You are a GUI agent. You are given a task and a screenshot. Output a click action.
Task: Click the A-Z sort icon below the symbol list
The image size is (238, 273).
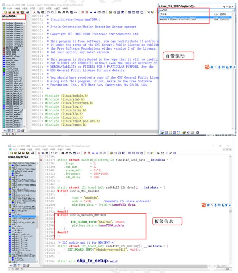[5, 130]
